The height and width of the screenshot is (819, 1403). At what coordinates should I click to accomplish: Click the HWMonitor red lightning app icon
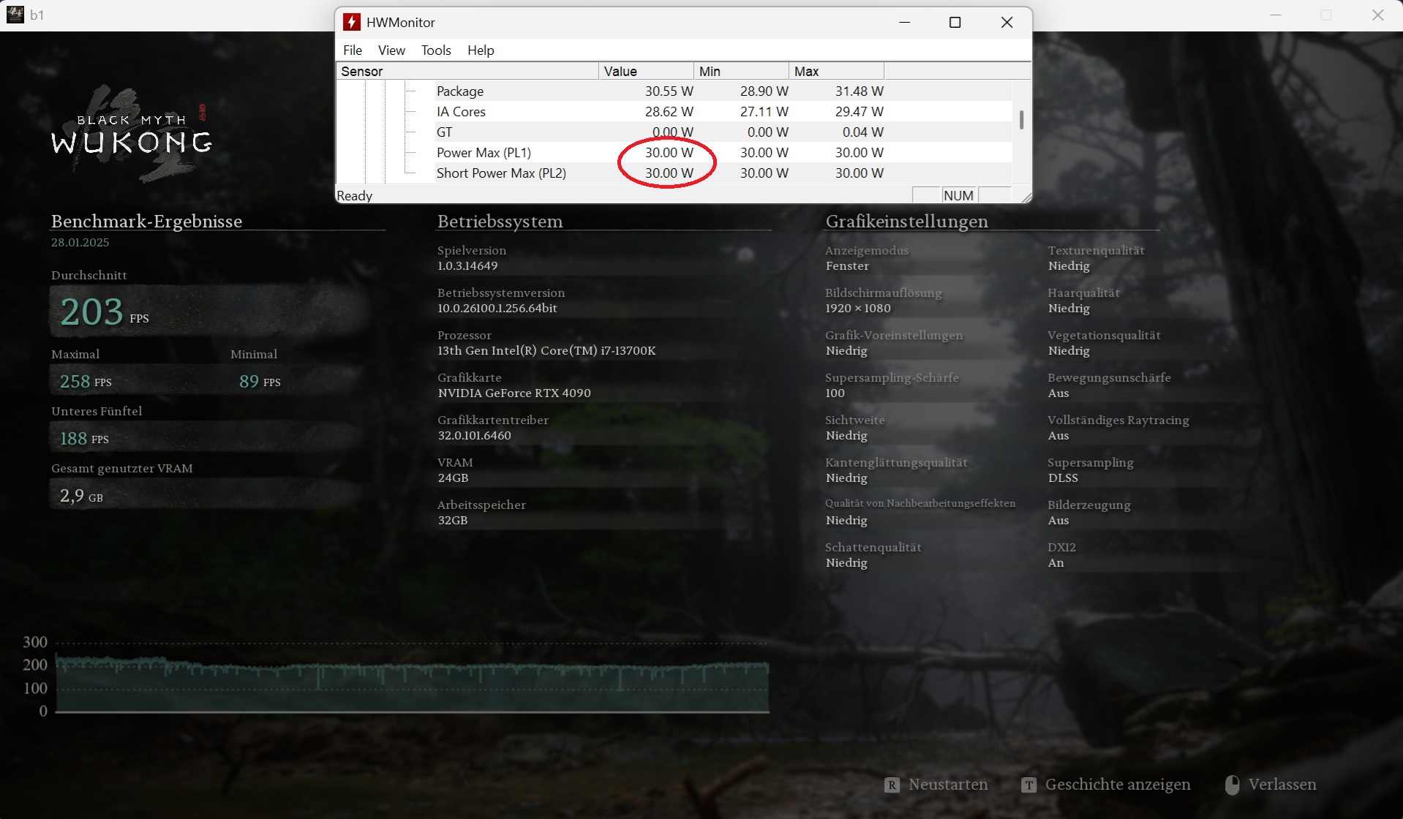pyautogui.click(x=352, y=22)
